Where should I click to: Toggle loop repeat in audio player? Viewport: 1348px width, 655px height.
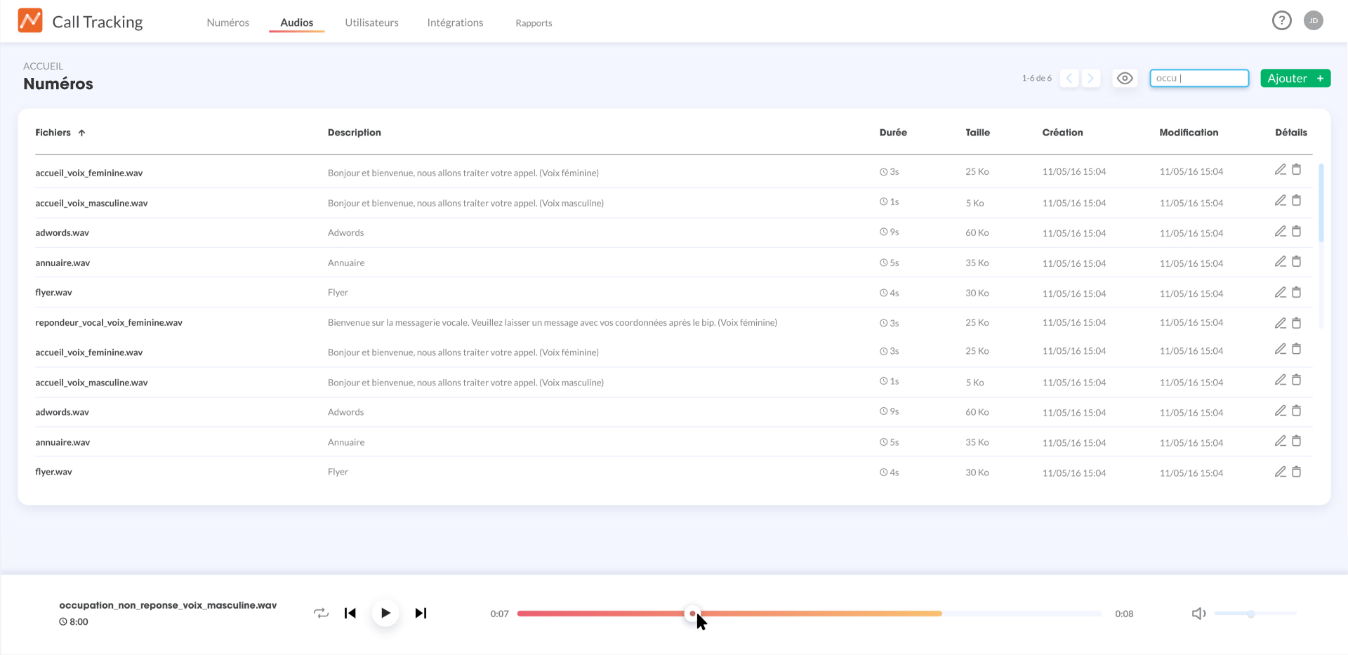321,613
